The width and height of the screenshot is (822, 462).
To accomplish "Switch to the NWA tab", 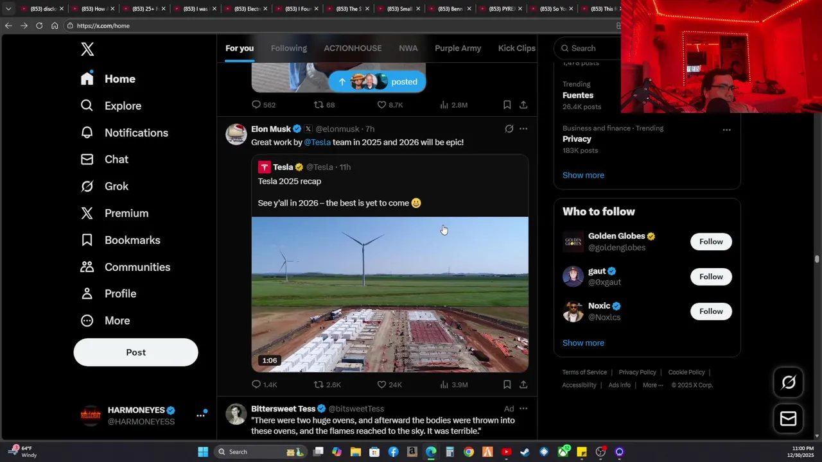I will [x=408, y=48].
